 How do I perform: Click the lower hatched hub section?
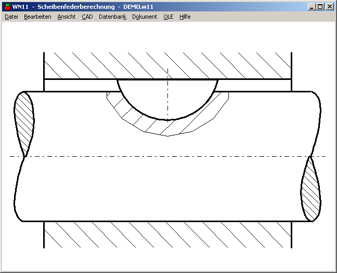[167, 234]
